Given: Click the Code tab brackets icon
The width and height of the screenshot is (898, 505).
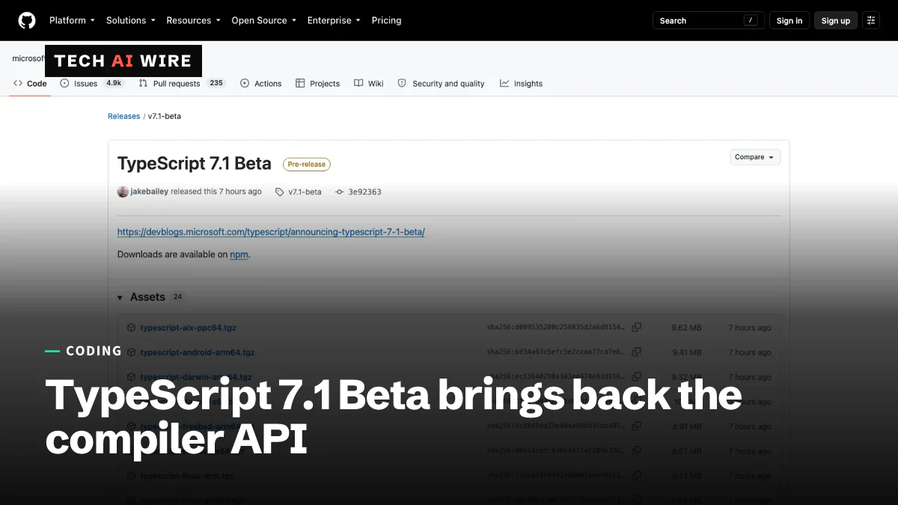Looking at the screenshot, I should coord(18,83).
